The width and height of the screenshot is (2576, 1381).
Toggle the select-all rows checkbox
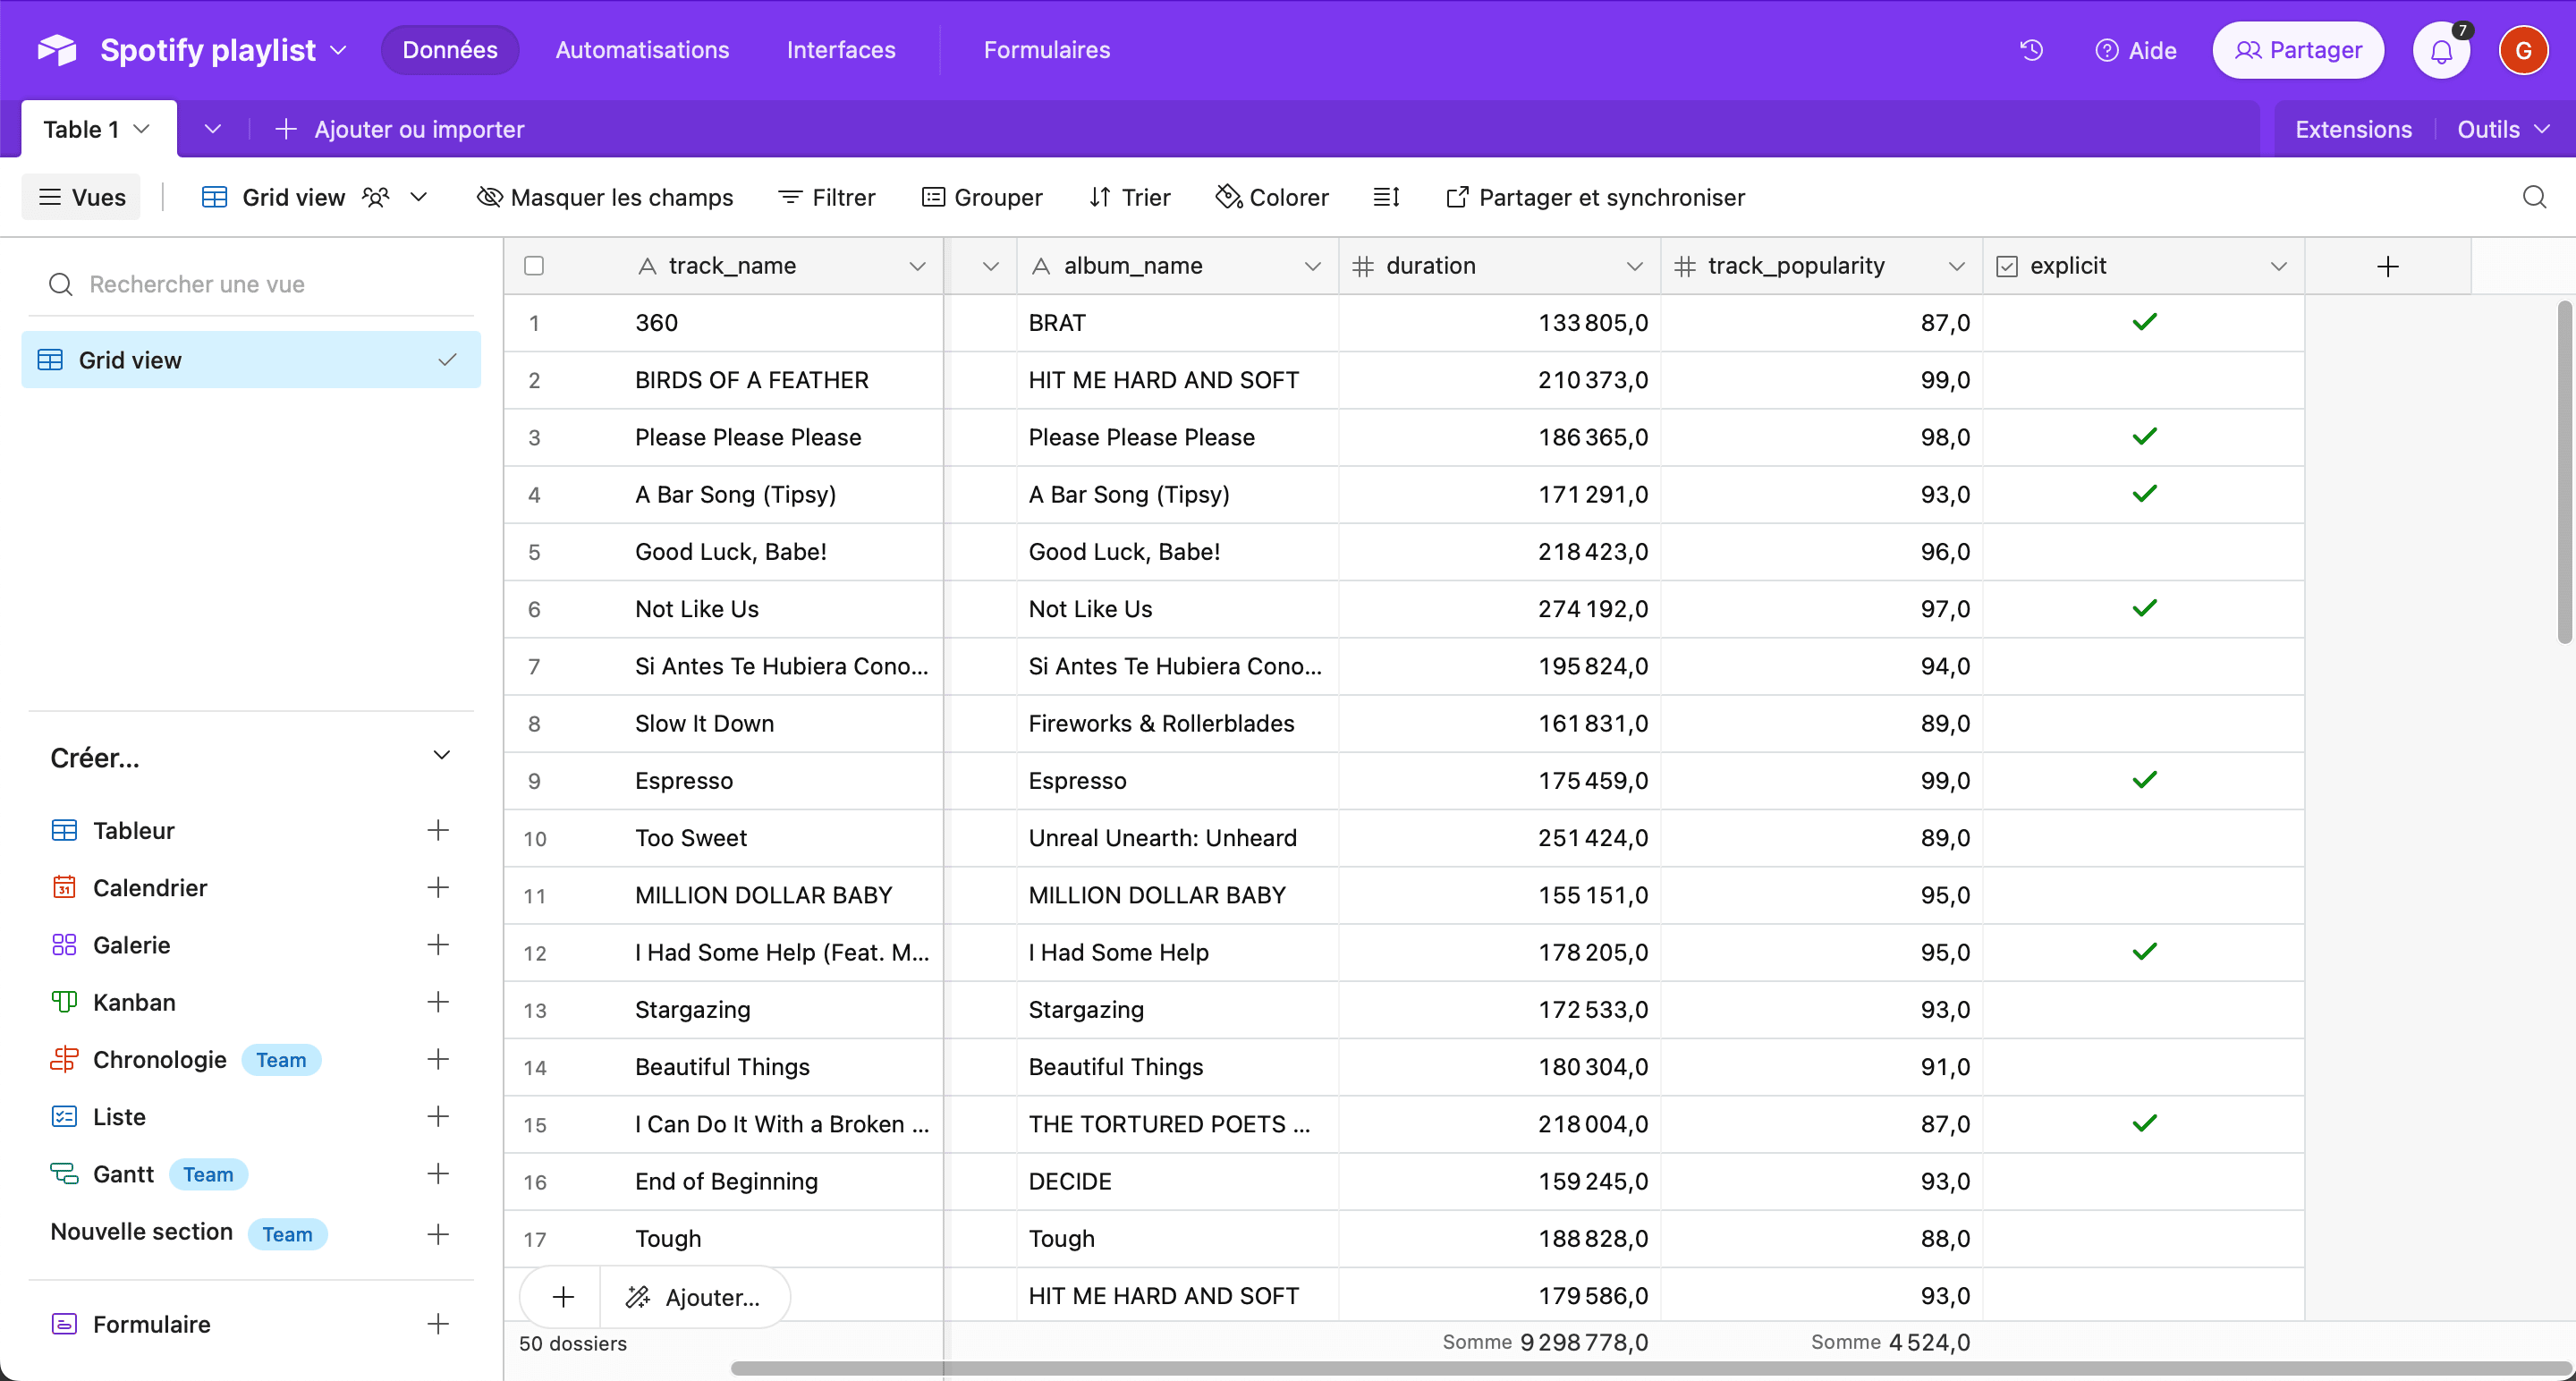coord(534,266)
